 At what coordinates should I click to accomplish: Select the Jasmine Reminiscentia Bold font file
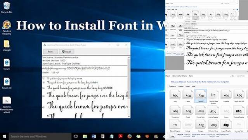click(x=7, y=105)
